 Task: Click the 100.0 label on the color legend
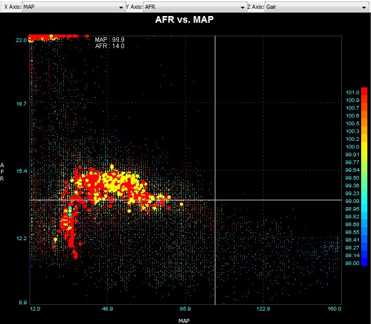click(353, 147)
